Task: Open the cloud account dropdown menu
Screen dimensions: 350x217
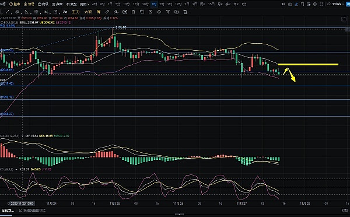Action: click(x=336, y=4)
